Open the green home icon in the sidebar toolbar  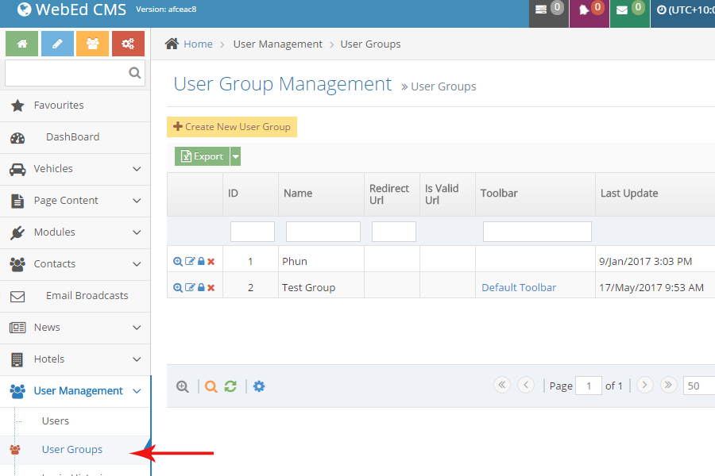[x=21, y=43]
